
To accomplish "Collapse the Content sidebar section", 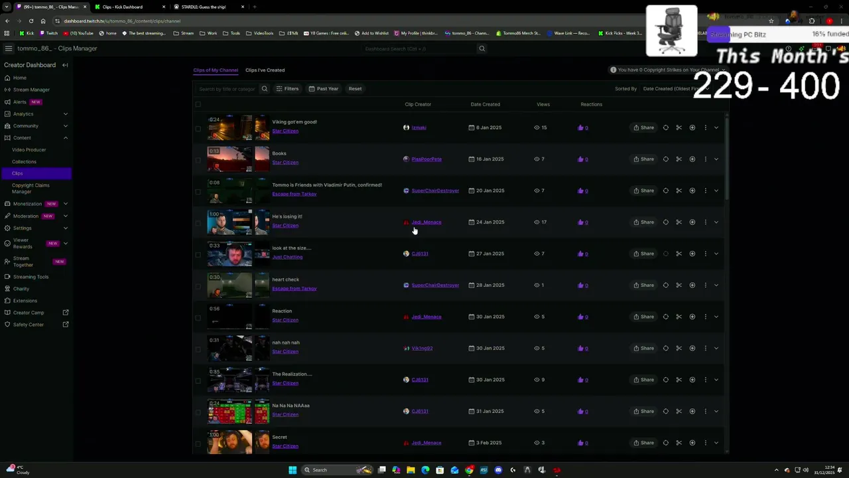I will (x=65, y=138).
